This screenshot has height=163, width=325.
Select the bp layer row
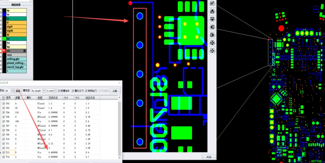[16, 47]
